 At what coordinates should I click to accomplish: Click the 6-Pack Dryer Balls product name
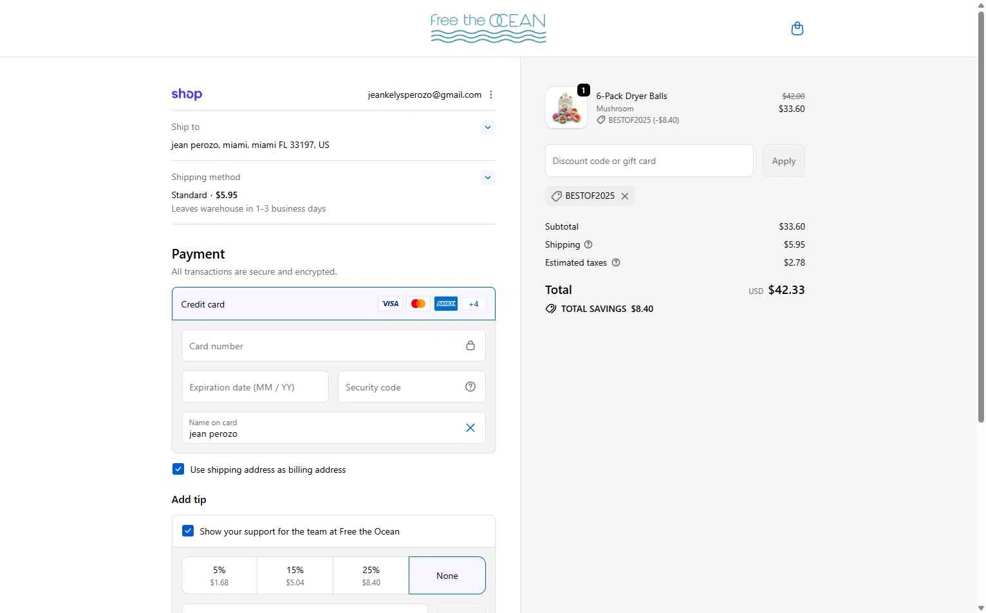pyautogui.click(x=631, y=96)
